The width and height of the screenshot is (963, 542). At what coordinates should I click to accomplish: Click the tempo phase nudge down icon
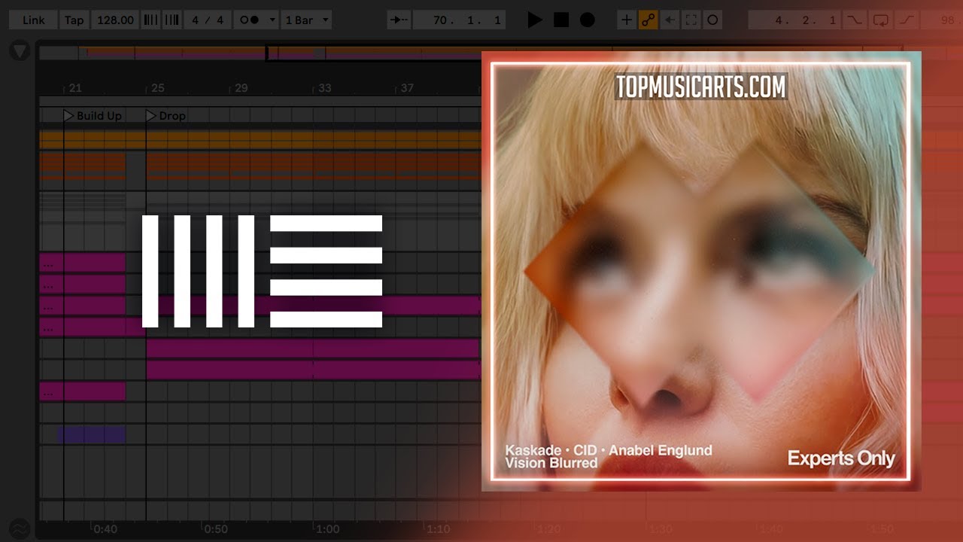[x=150, y=20]
